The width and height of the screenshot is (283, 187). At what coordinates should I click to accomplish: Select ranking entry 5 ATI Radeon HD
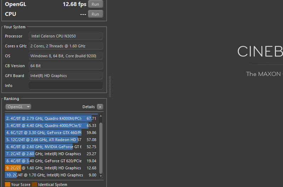[x=51, y=140]
